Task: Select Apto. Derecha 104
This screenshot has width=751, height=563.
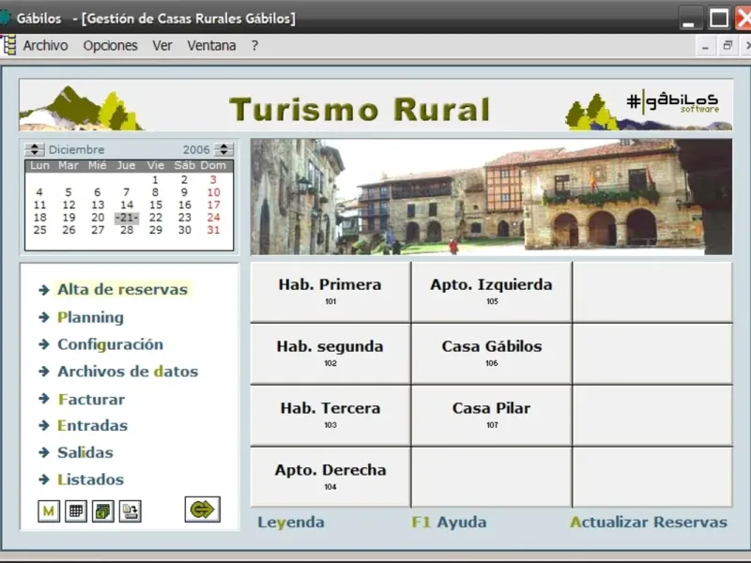Action: 330,477
